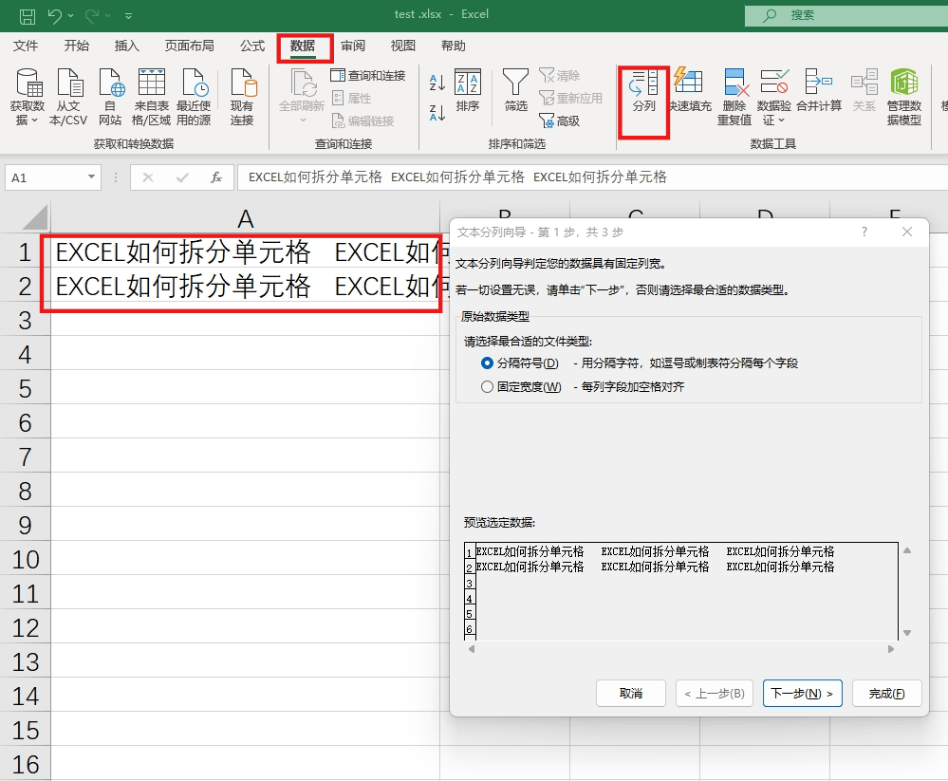948x781 pixels.
Task: Select row 5 header
Action: coord(25,389)
